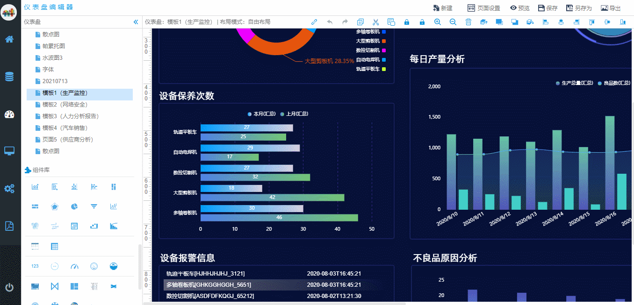Click the 另存为 save-as button
The width and height of the screenshot is (634, 305).
579,8
